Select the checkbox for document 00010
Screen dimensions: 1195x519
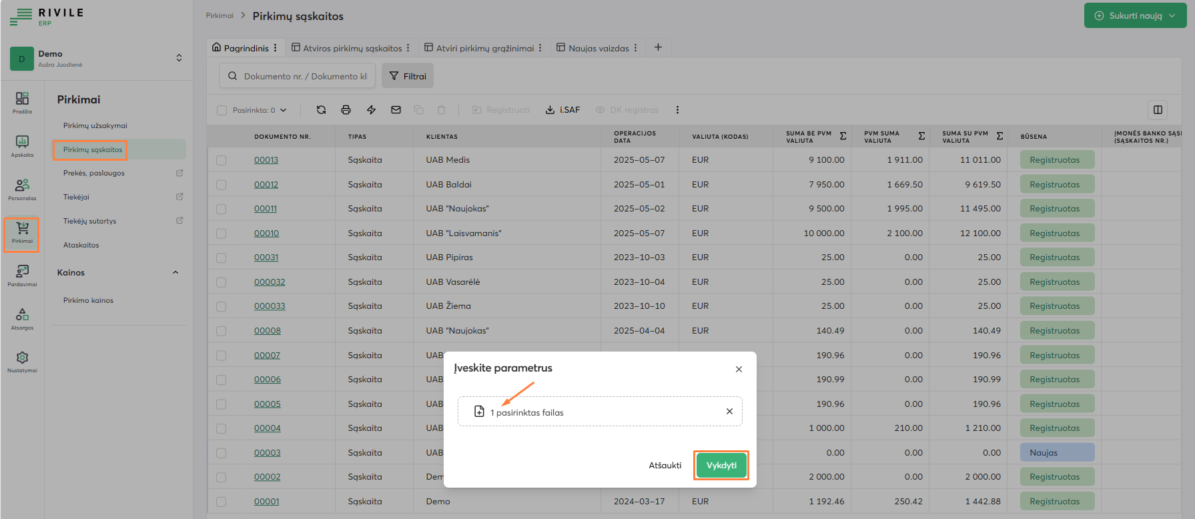point(222,233)
